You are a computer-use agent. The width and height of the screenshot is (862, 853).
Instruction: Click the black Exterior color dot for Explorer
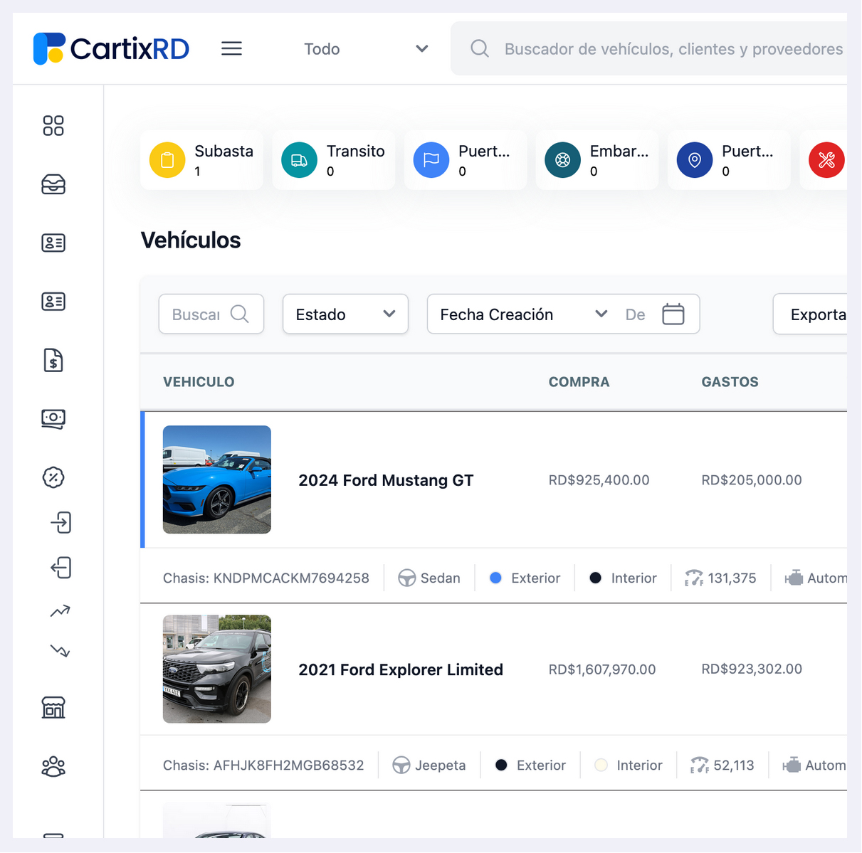[501, 765]
